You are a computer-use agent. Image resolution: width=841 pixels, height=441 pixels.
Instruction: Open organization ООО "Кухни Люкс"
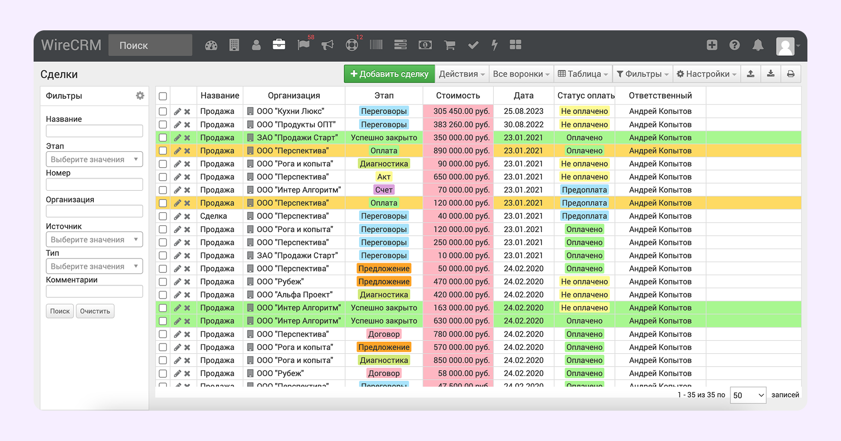290,111
